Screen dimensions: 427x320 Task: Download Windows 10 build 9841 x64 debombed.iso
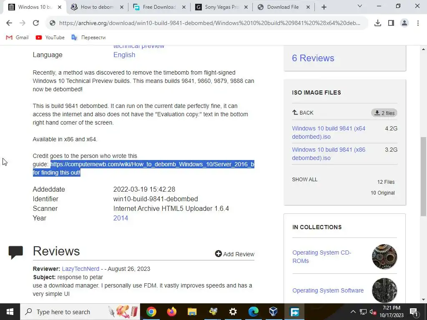(x=329, y=132)
